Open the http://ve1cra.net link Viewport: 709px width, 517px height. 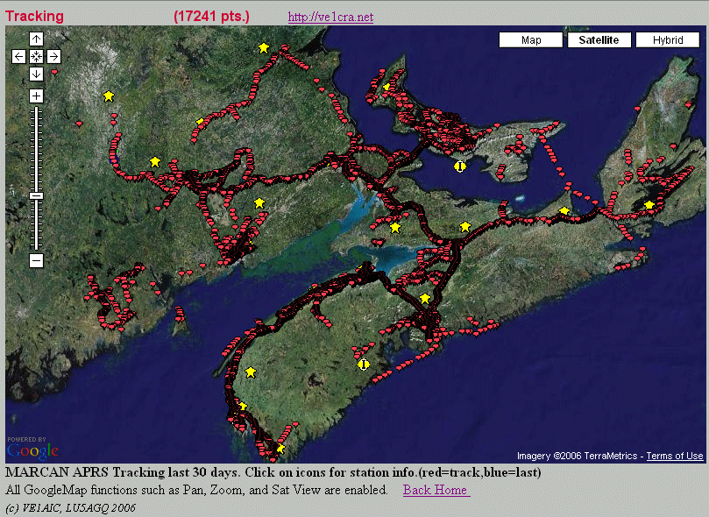tap(330, 18)
